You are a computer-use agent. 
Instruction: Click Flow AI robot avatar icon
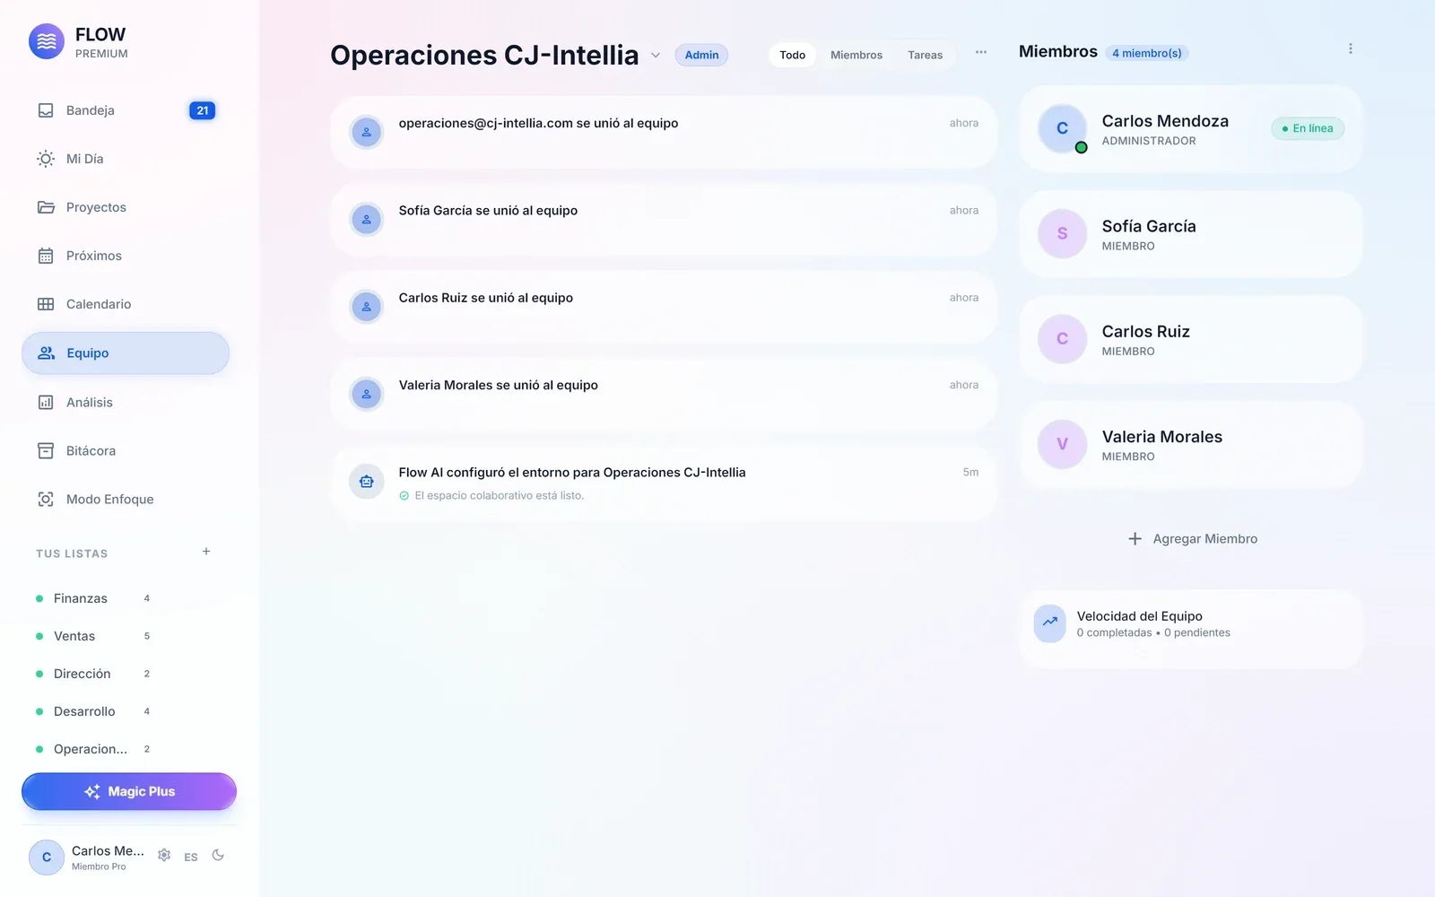coord(366,482)
